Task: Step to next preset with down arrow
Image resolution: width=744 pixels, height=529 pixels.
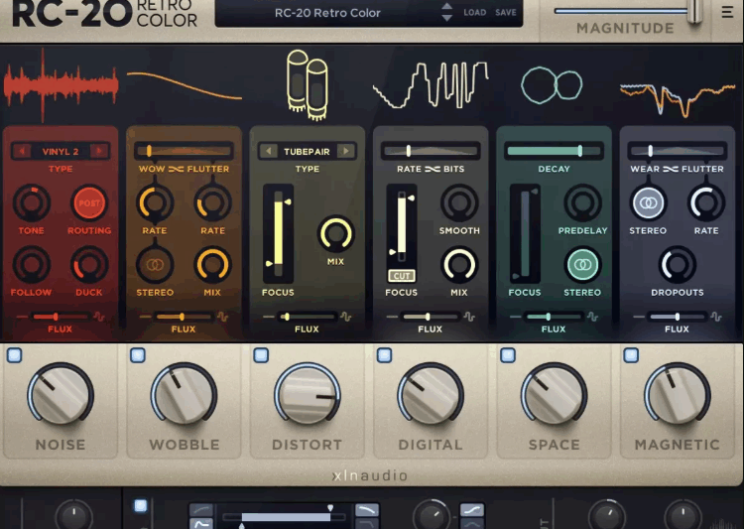Action: [x=447, y=18]
